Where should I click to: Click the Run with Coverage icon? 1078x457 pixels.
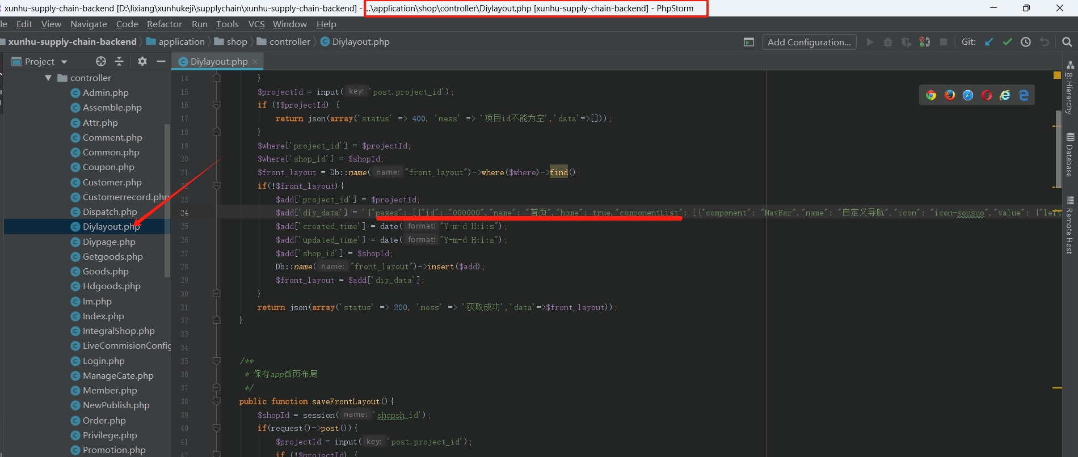906,42
